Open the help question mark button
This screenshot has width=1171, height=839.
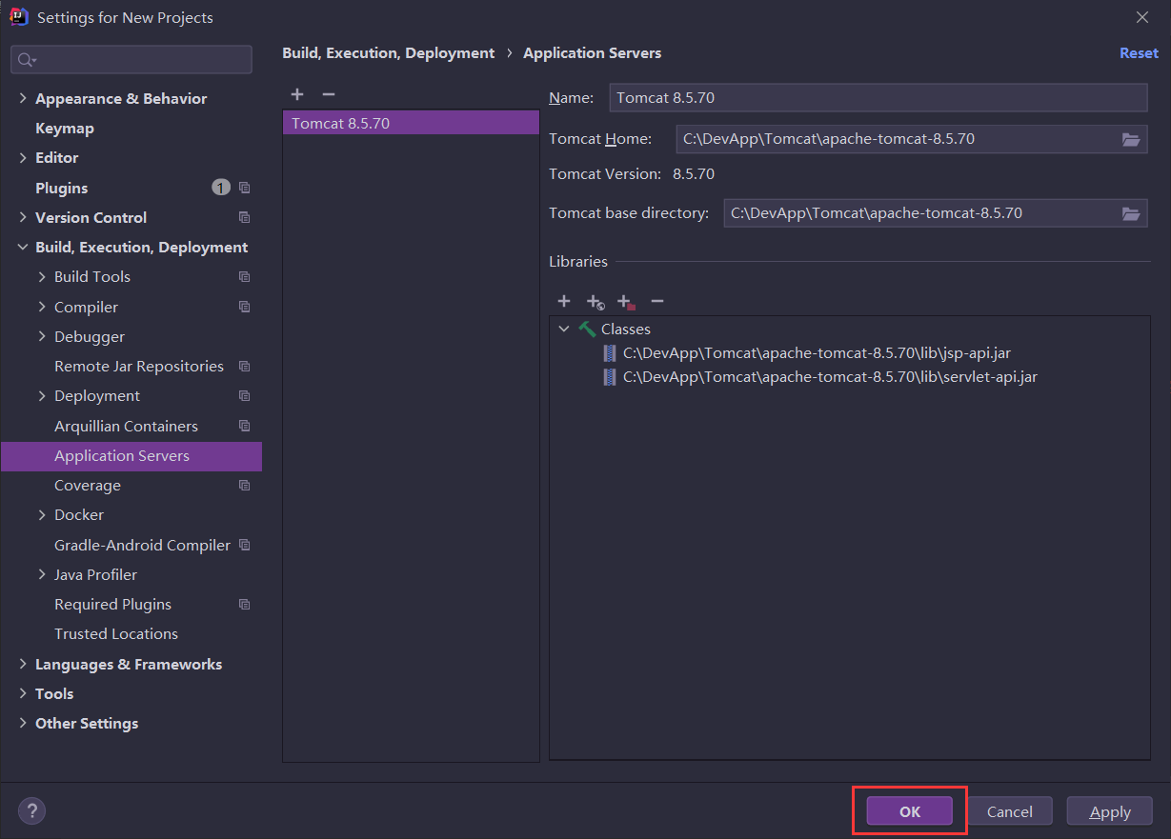pos(31,811)
